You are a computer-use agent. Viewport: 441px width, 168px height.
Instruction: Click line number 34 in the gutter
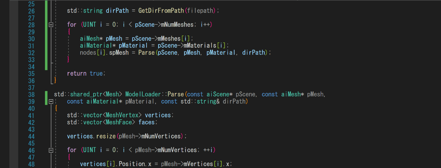pyautogui.click(x=31, y=67)
